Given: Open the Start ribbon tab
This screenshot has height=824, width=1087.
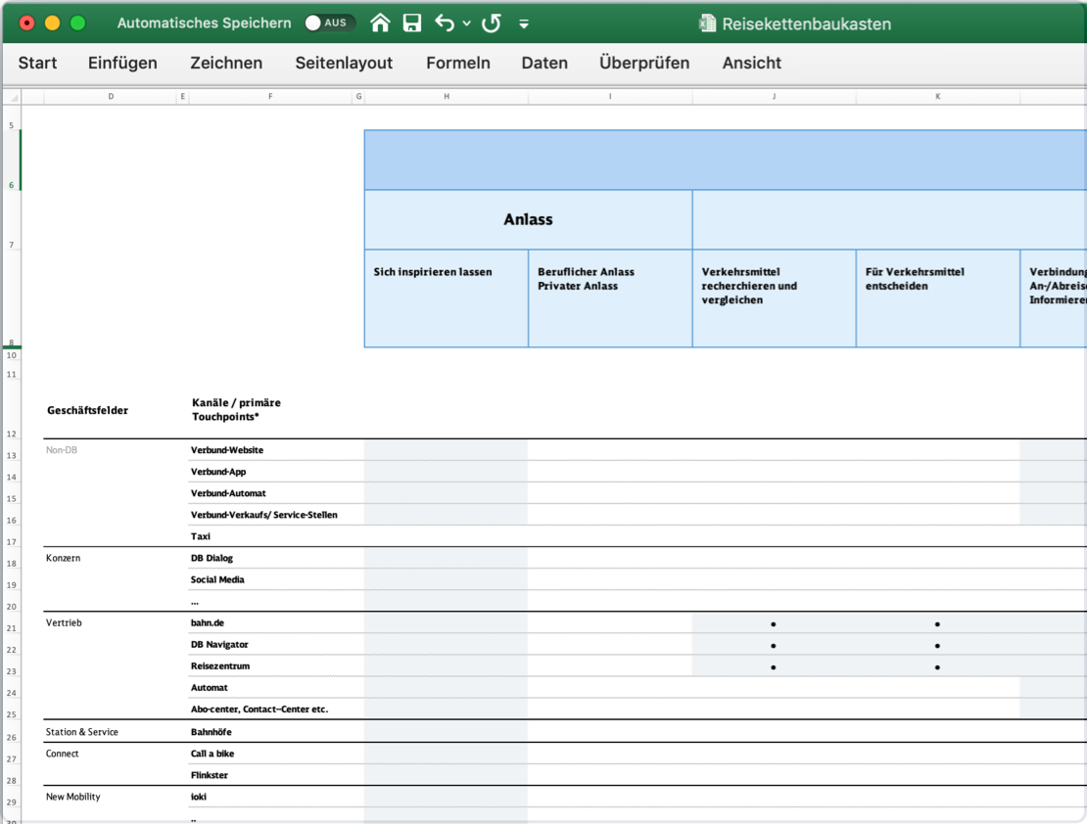Looking at the screenshot, I should click(x=37, y=63).
